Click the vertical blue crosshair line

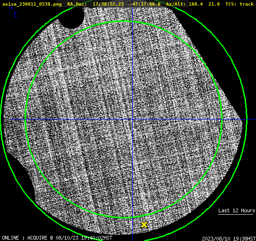click(132, 65)
